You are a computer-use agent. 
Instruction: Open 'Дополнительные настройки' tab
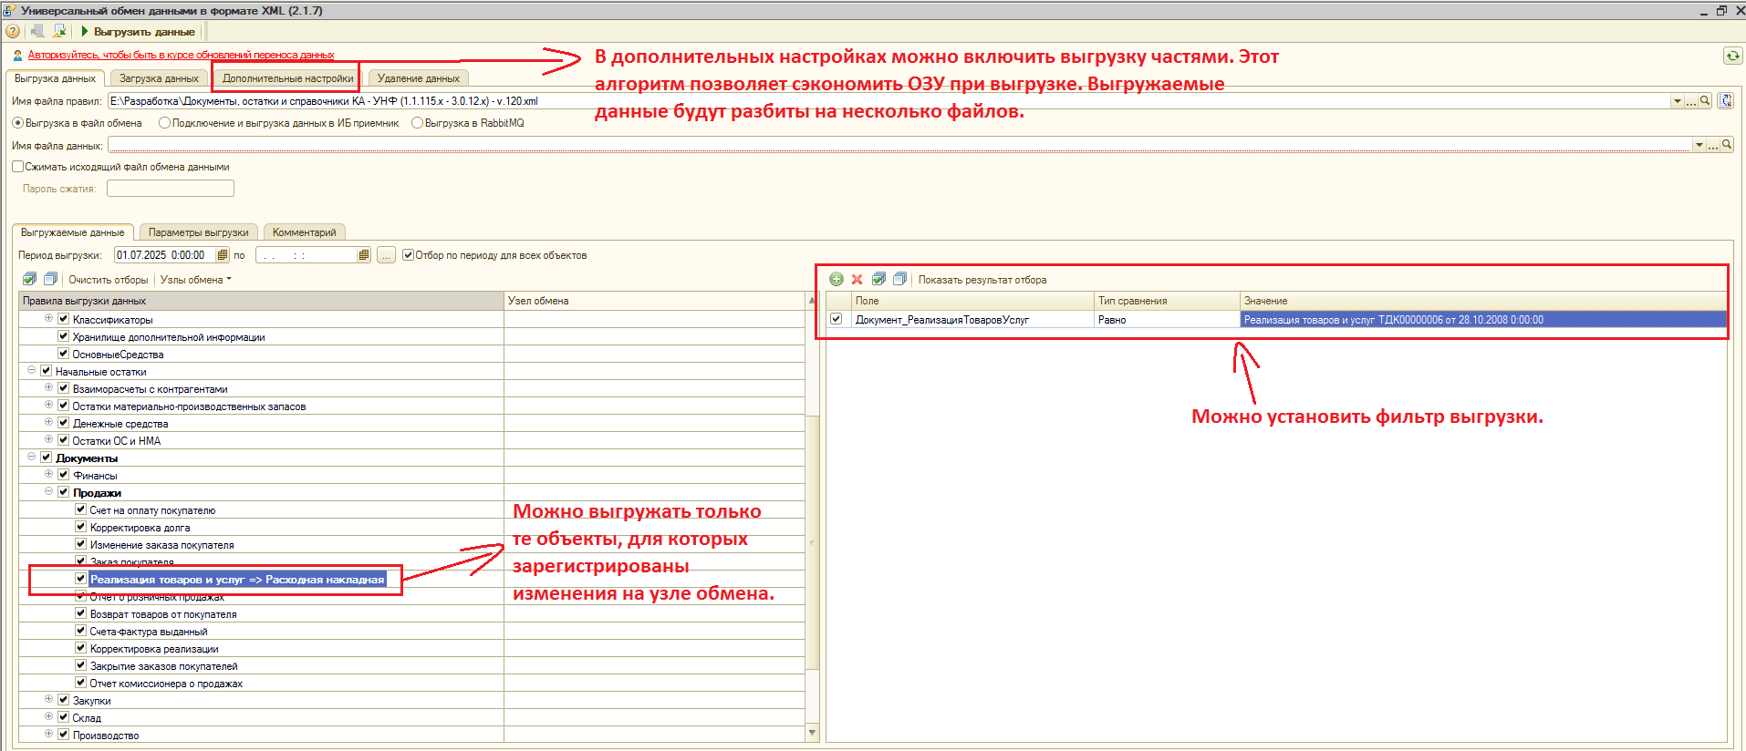[x=288, y=78]
